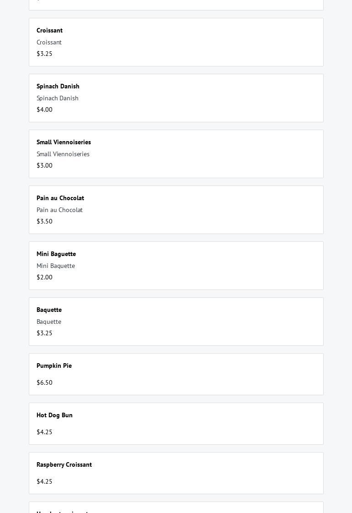352x513 pixels.
Task: Select the Raspberry Croissant title
Action: tap(64, 464)
